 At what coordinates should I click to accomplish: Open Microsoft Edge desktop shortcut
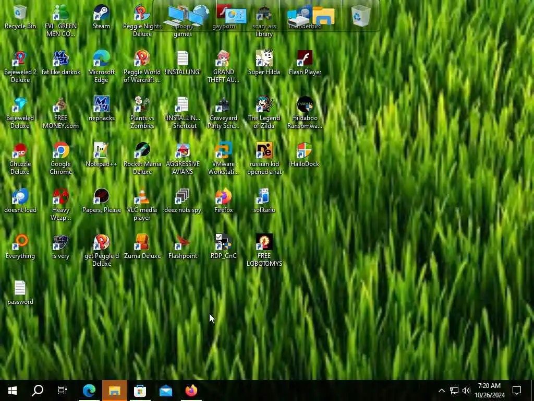pyautogui.click(x=101, y=66)
